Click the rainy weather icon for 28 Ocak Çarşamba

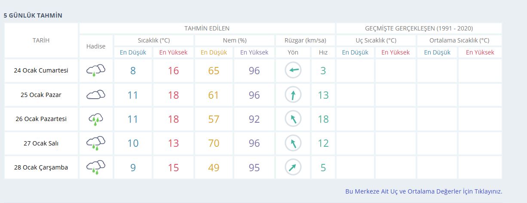(x=96, y=167)
